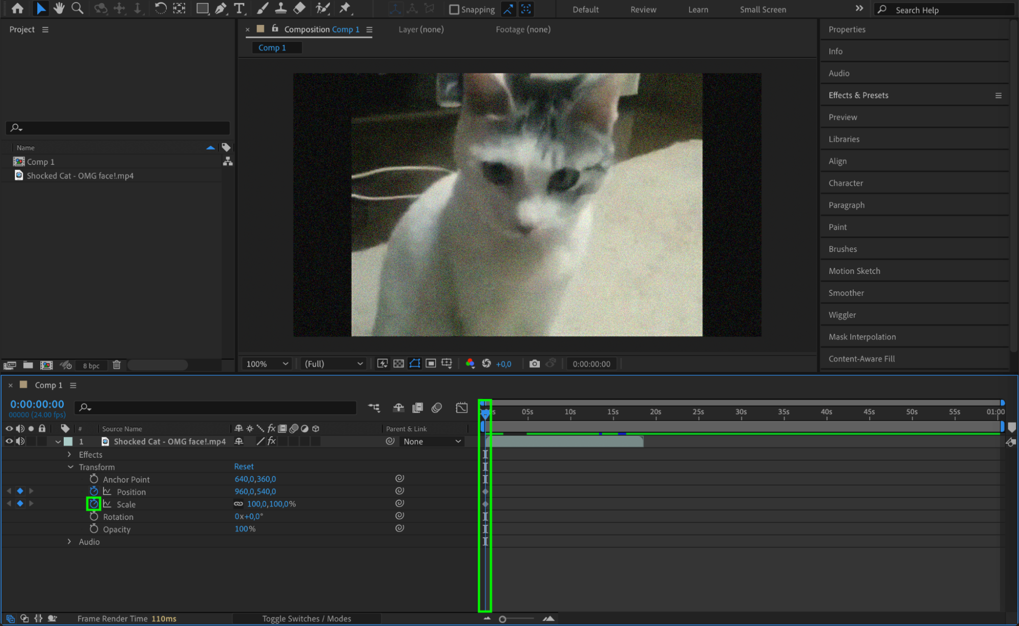Click the Take Snapshot camera icon

pyautogui.click(x=534, y=364)
